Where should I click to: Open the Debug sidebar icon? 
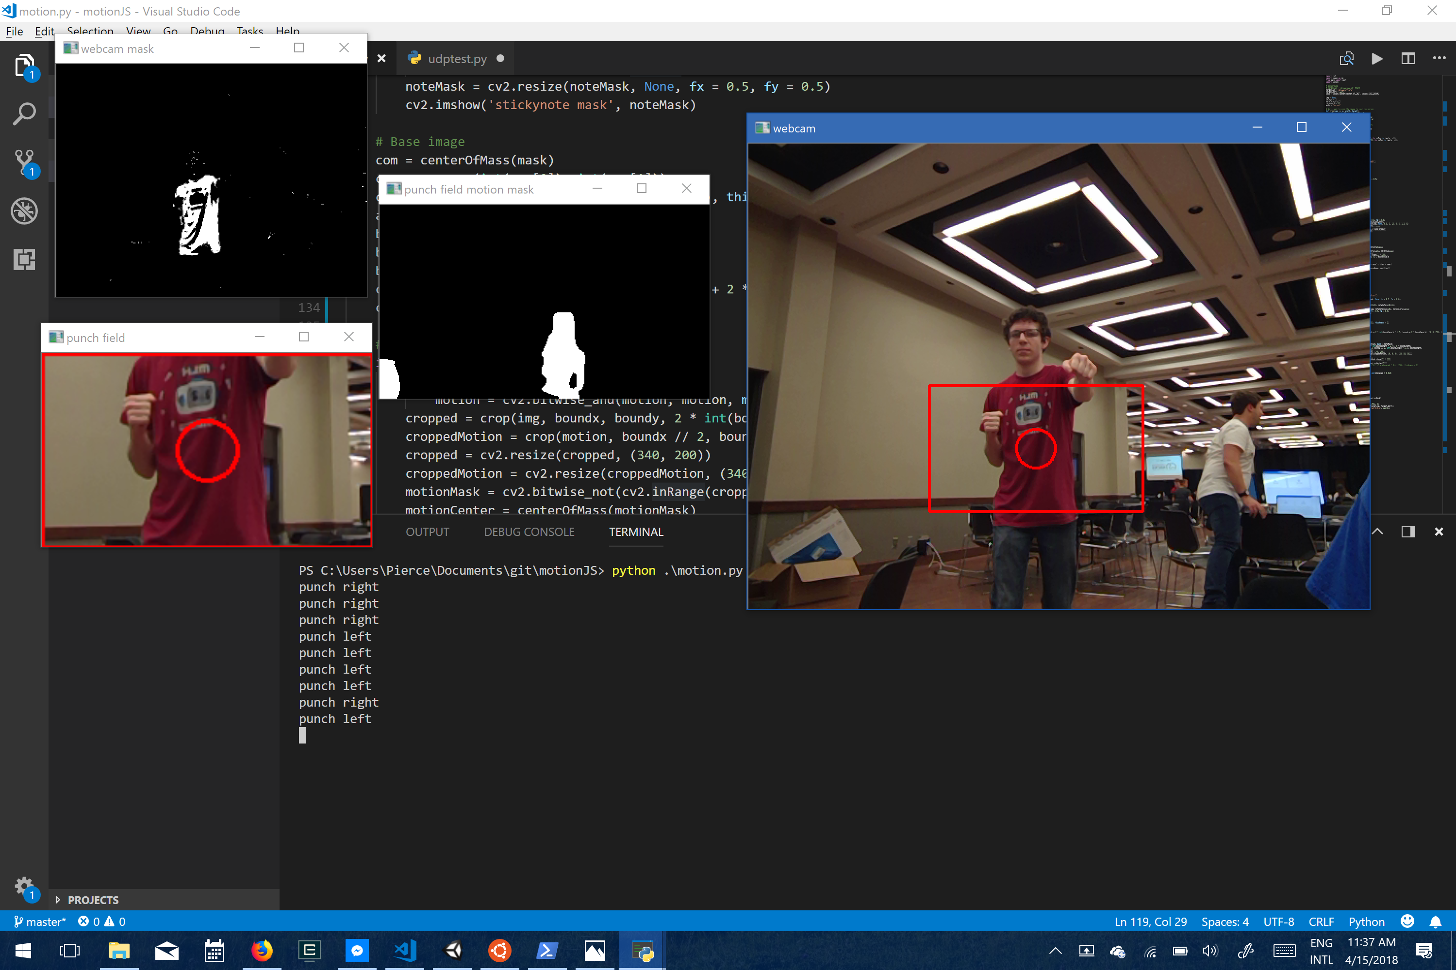[24, 211]
